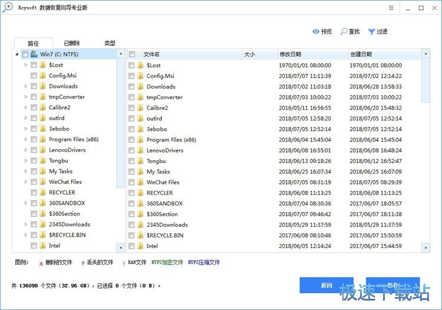
Task: Click the $360Section folder icon in tree
Action: pos(42,214)
